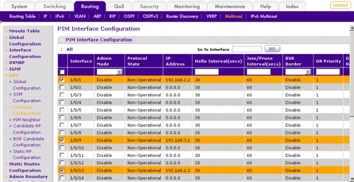Open BSR Candidate Configuration link
This screenshot has width=354, height=182.
coord(28,142)
